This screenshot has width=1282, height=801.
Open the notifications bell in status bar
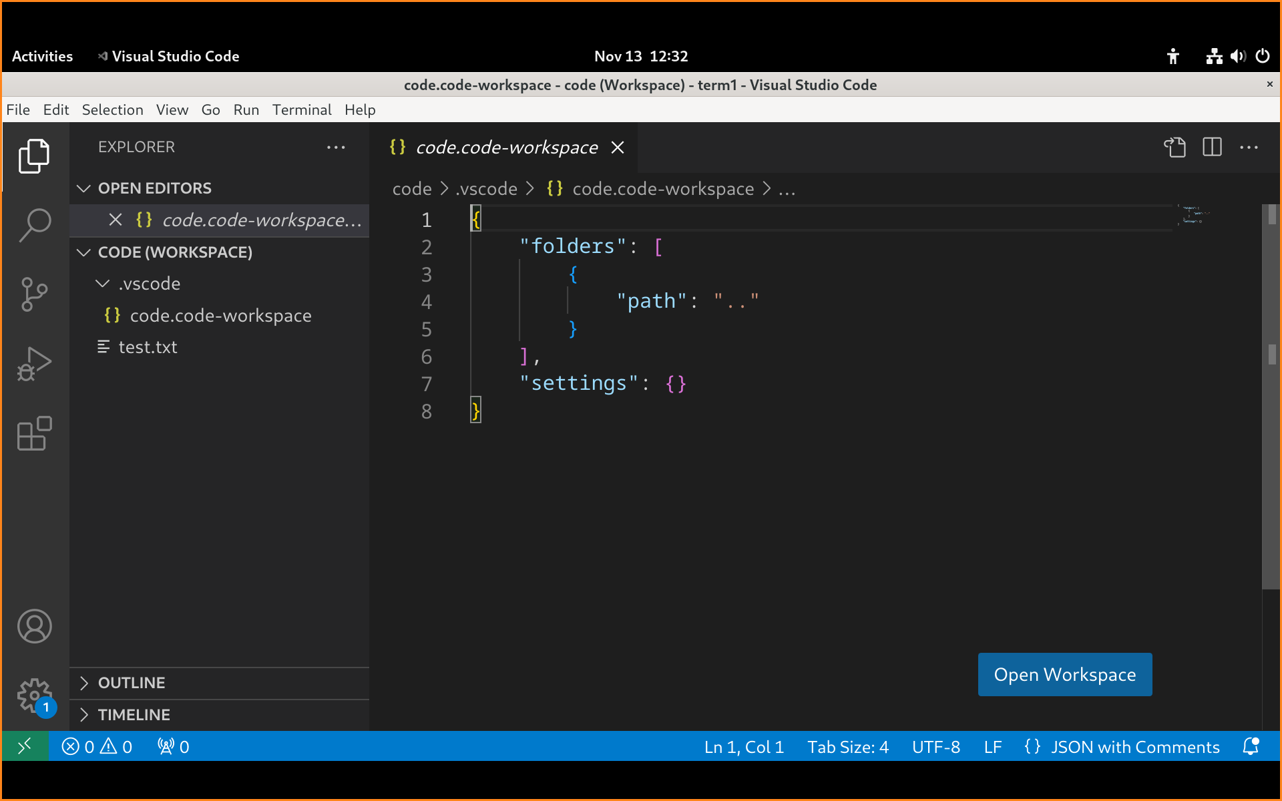(x=1251, y=746)
